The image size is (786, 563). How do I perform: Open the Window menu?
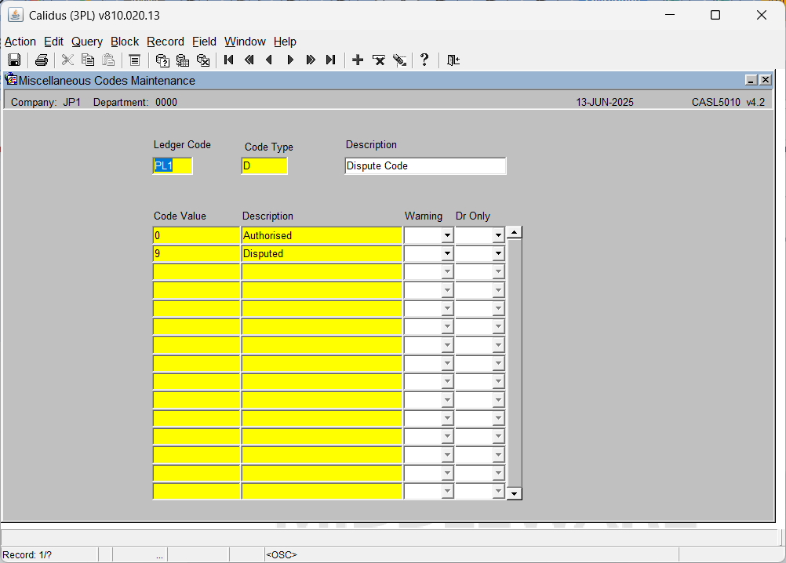pyautogui.click(x=245, y=42)
